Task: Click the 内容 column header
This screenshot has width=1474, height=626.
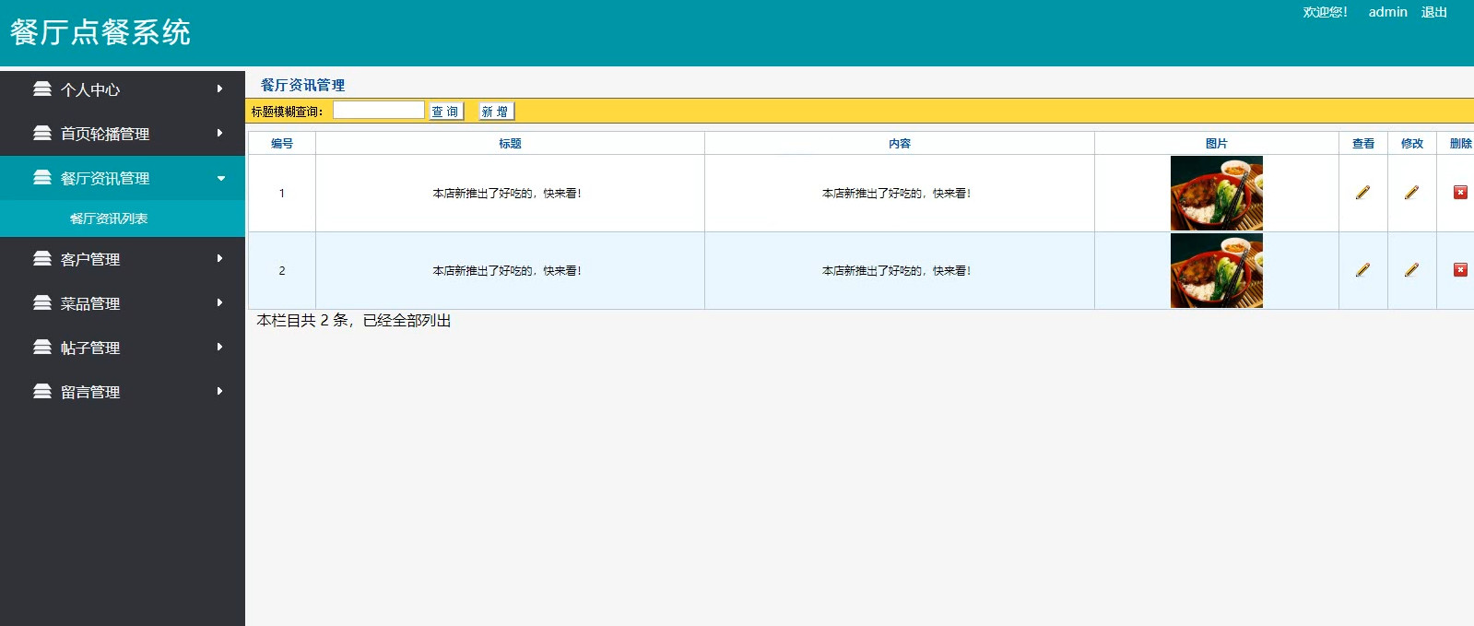Action: (900, 143)
